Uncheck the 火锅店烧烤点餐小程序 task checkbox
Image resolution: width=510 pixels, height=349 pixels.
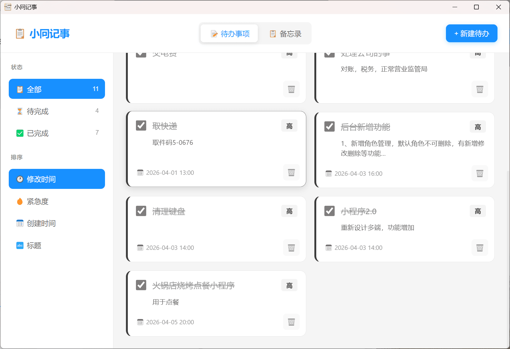coord(141,285)
